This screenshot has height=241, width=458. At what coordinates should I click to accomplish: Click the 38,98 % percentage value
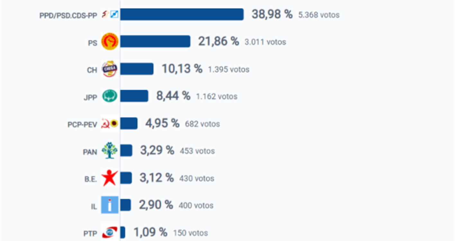coord(272,14)
